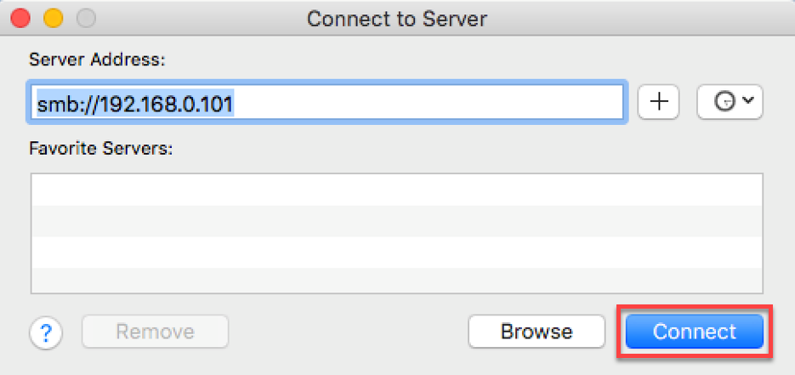Open the recent servers clock dropdown
795x375 pixels.
pyautogui.click(x=729, y=102)
